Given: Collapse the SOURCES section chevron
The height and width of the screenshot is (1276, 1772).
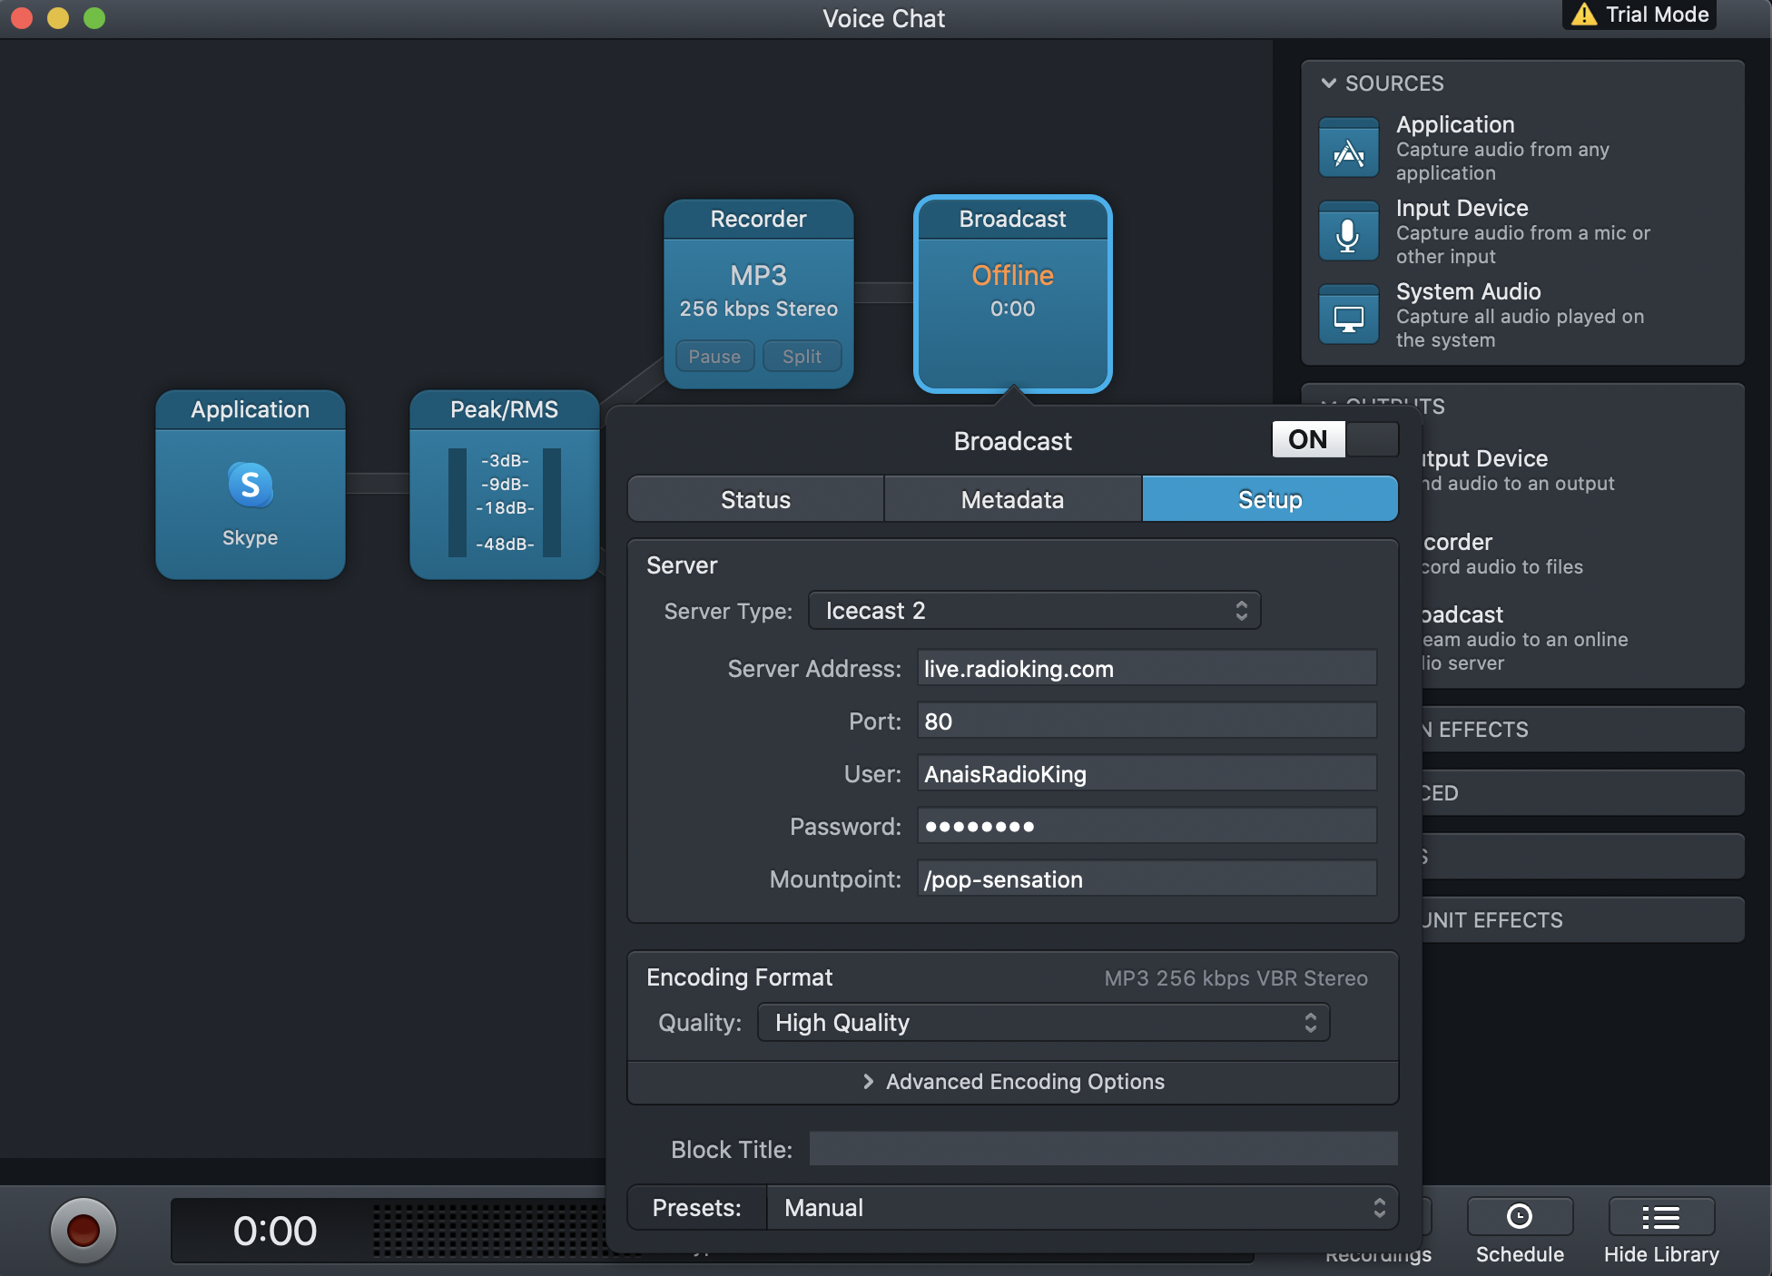Looking at the screenshot, I should point(1329,83).
